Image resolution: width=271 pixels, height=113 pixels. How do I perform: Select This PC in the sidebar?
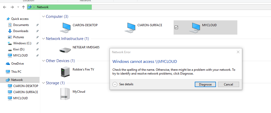(x=16, y=72)
